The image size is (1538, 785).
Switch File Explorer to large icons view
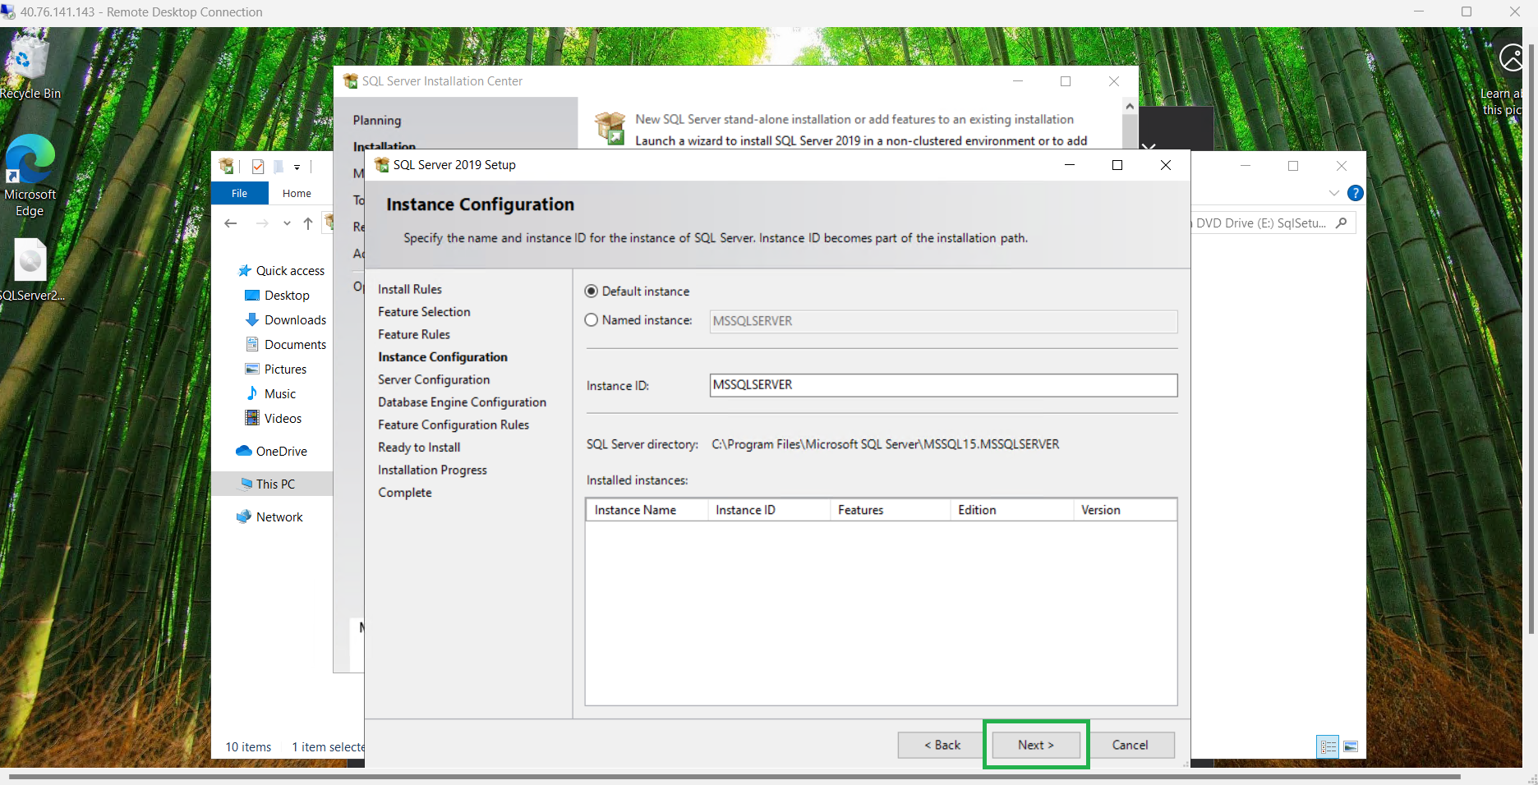[1351, 746]
